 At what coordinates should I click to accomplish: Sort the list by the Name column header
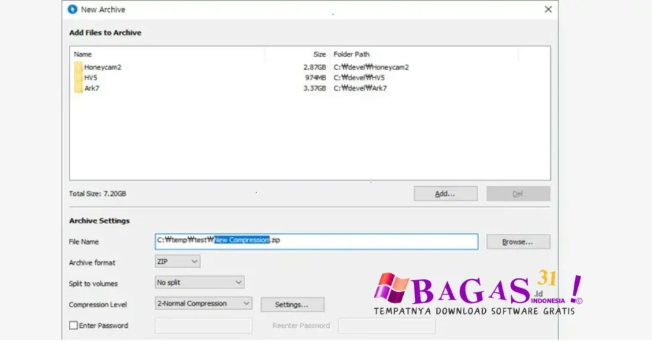(83, 54)
